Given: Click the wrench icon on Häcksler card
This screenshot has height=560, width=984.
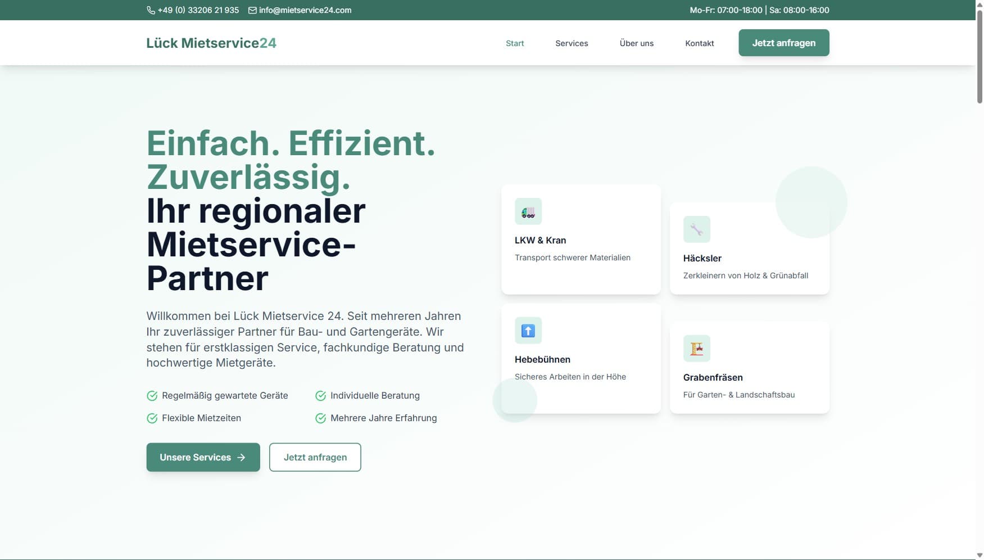Looking at the screenshot, I should [x=696, y=229].
